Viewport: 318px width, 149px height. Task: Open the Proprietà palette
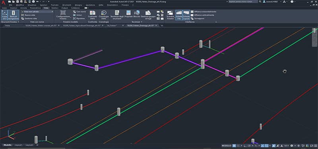[128, 15]
